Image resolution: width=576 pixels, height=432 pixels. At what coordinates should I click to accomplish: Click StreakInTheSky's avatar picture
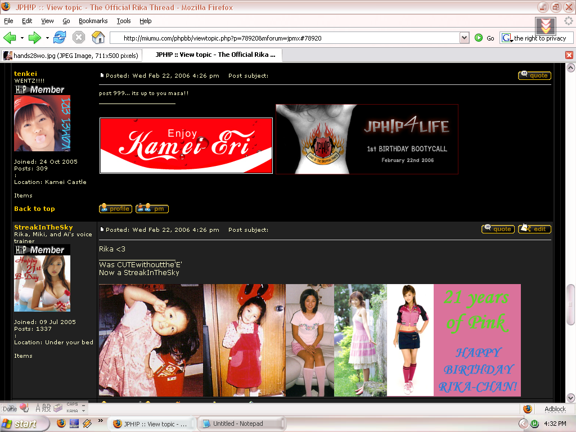pos(42,283)
